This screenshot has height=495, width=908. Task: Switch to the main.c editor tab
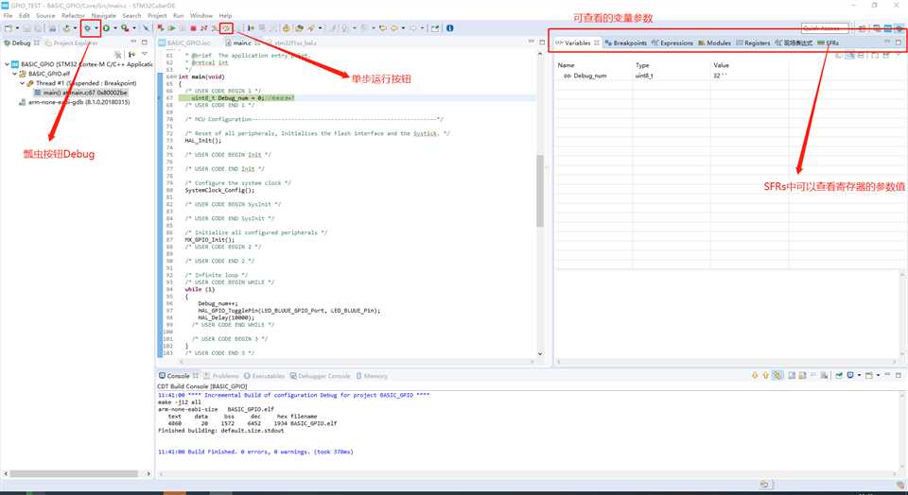[242, 43]
